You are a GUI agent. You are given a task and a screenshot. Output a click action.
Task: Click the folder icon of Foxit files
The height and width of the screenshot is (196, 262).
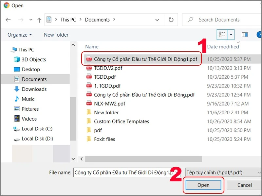pyautogui.click(x=89, y=139)
